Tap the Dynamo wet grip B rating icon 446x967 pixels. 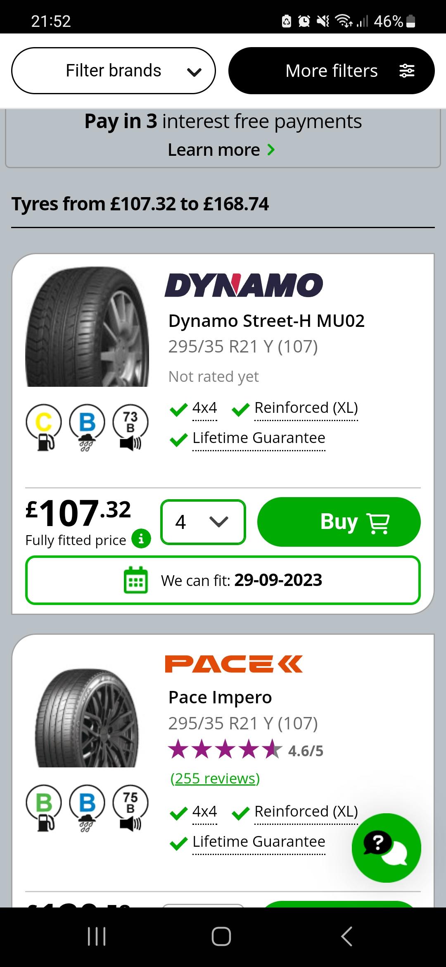click(x=87, y=428)
